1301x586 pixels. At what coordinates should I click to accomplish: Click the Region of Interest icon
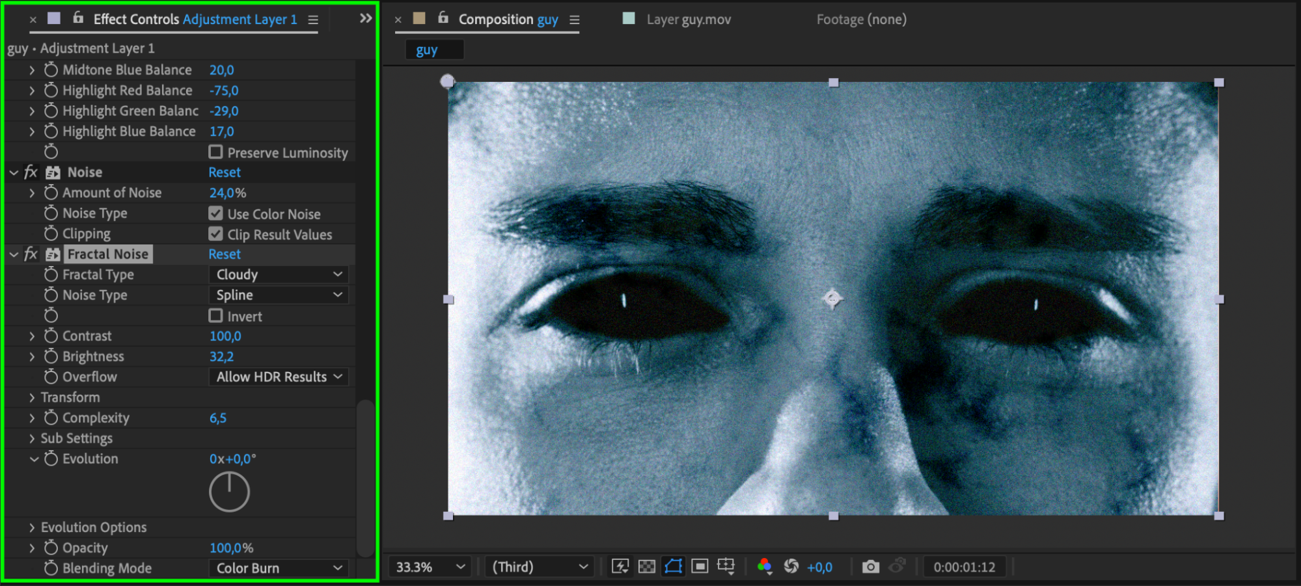click(x=700, y=566)
